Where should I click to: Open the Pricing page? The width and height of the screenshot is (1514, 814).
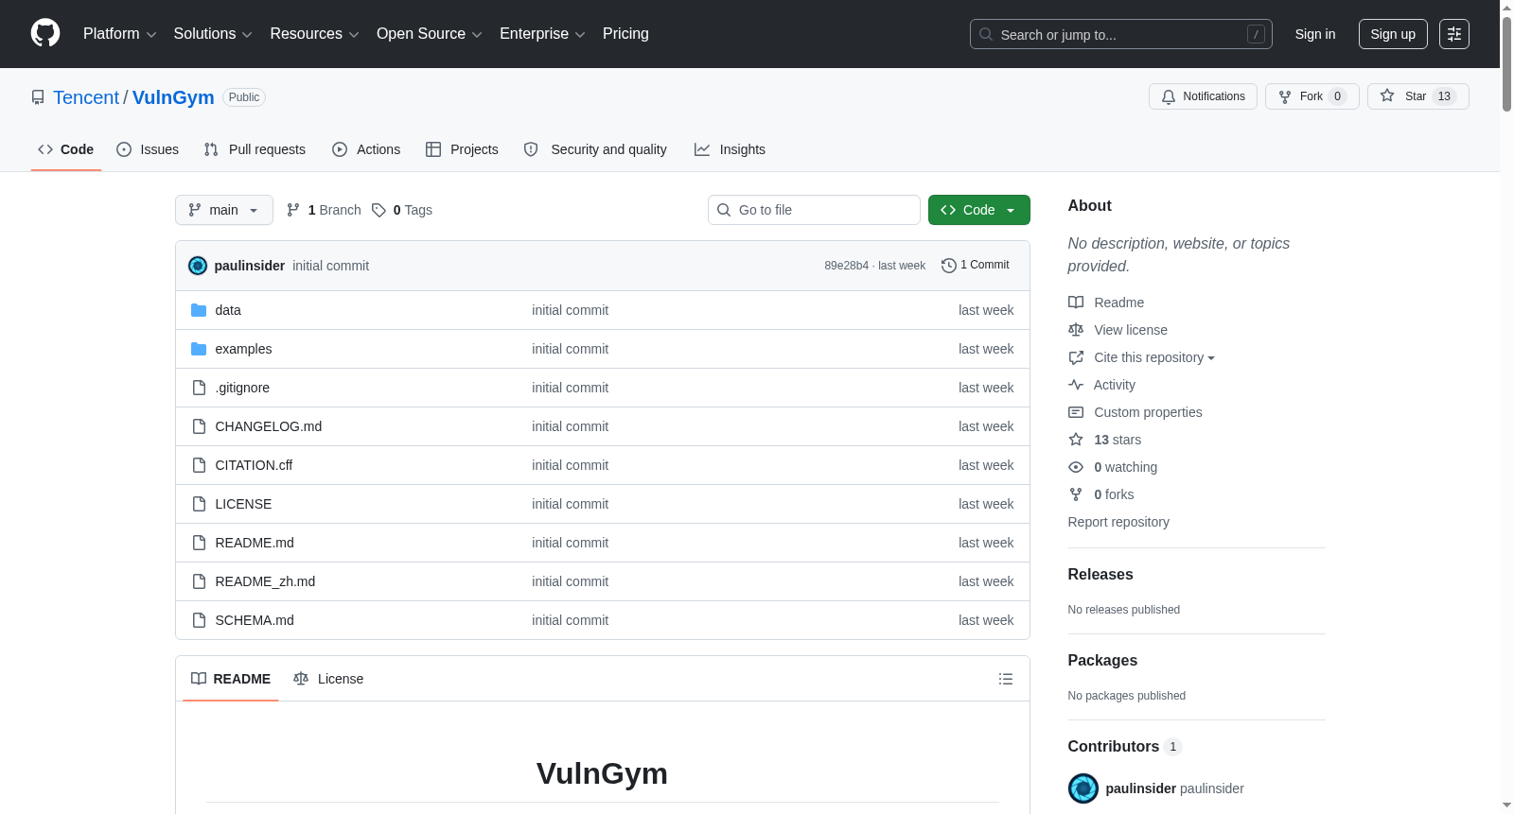click(625, 34)
